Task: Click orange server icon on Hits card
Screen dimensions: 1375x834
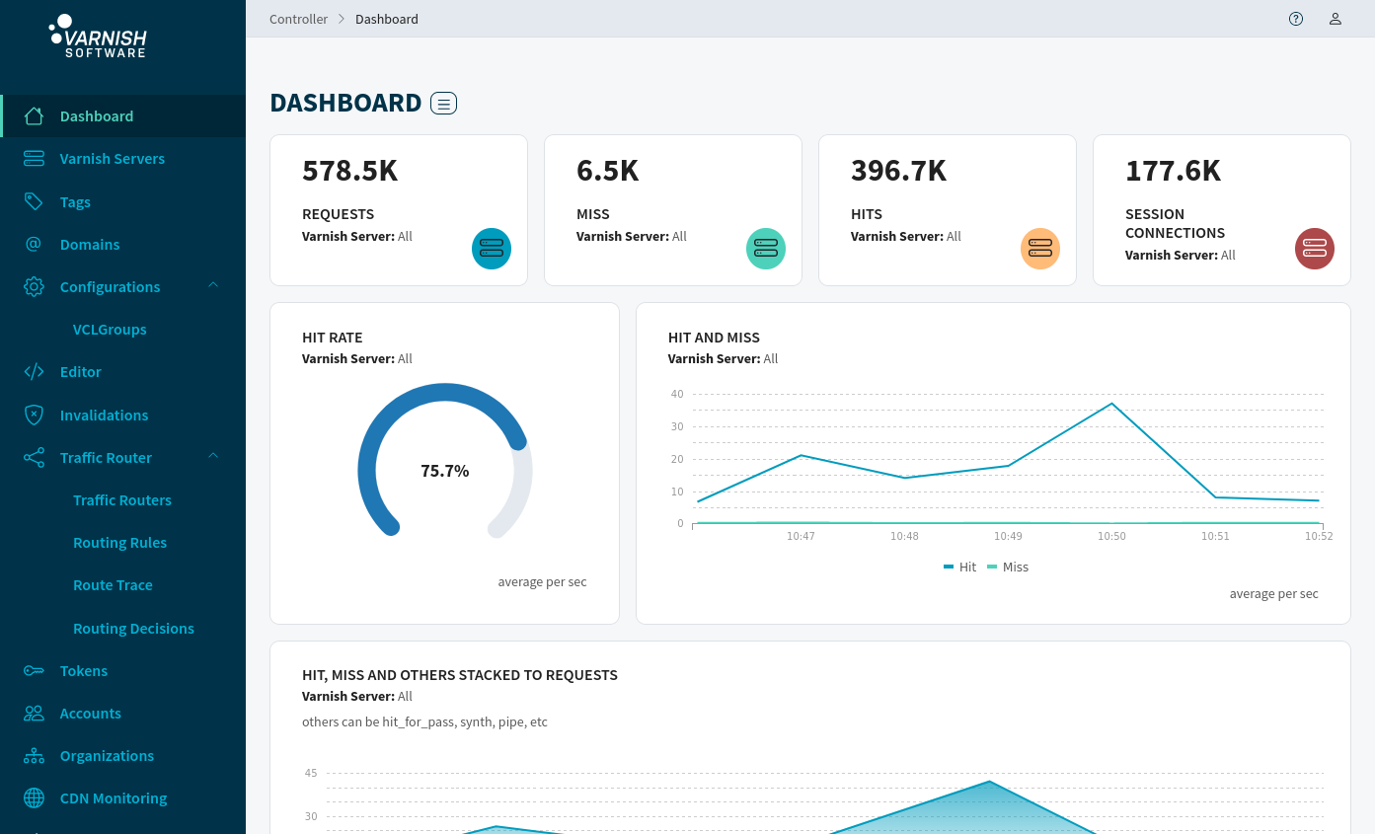Action: pyautogui.click(x=1040, y=249)
